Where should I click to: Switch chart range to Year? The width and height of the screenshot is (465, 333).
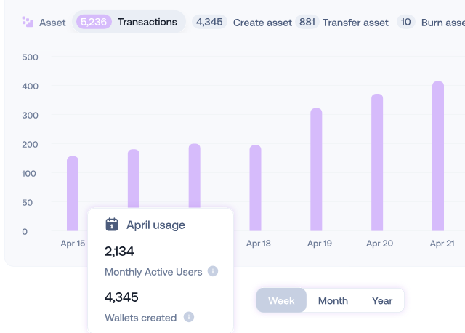pyautogui.click(x=382, y=300)
